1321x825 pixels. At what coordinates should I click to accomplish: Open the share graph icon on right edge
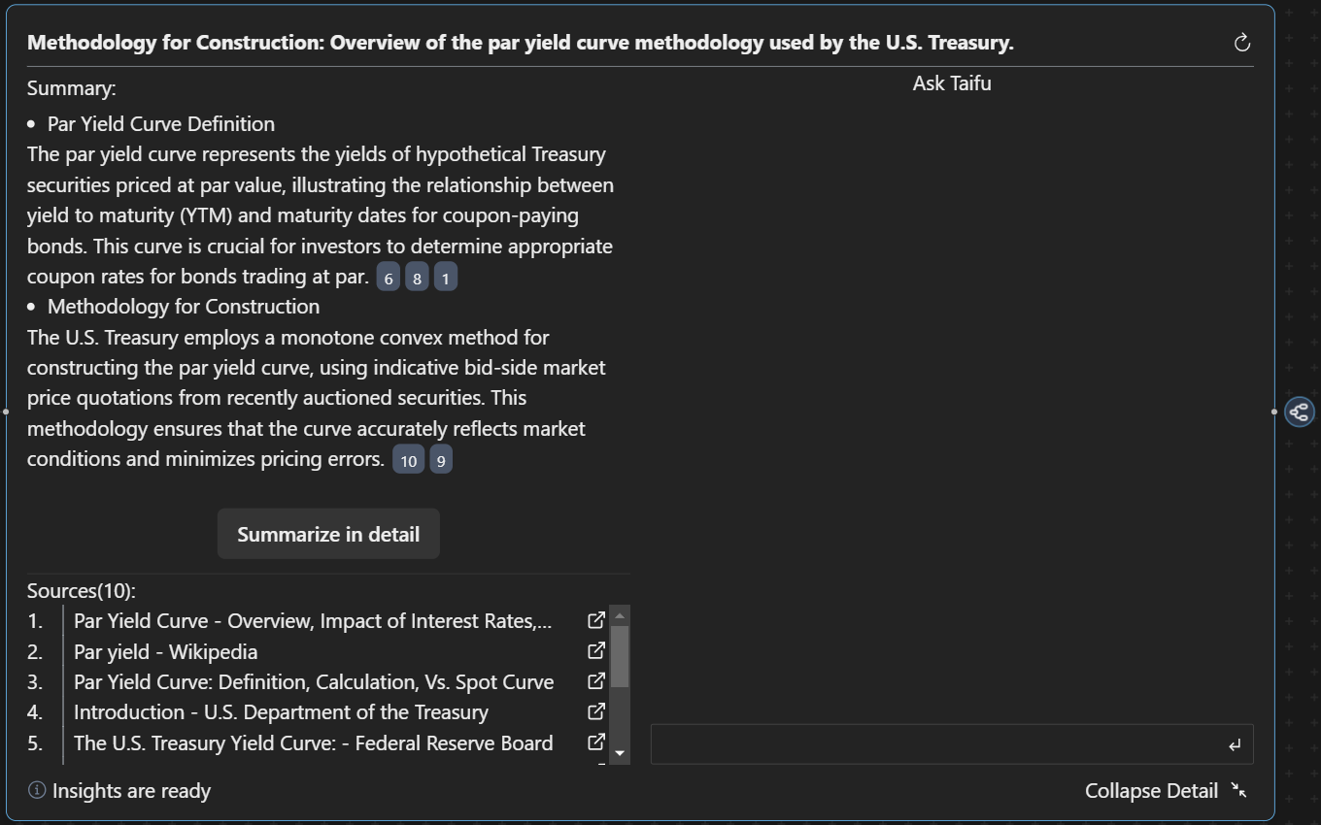point(1300,412)
